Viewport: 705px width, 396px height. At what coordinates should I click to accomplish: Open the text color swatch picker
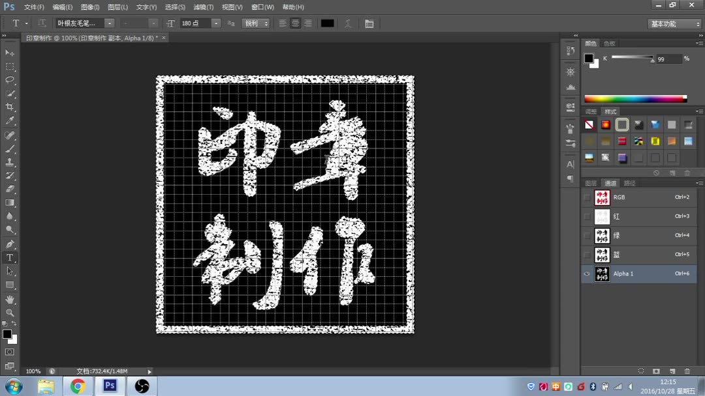click(x=327, y=23)
